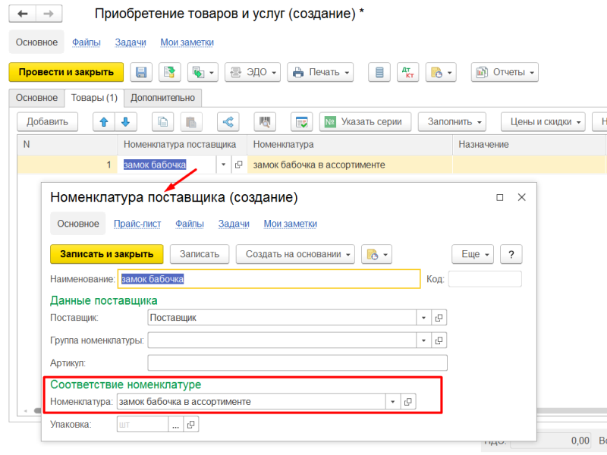This screenshot has width=607, height=455.
Task: Open the ЭДО dropdown menu
Action: [253, 72]
